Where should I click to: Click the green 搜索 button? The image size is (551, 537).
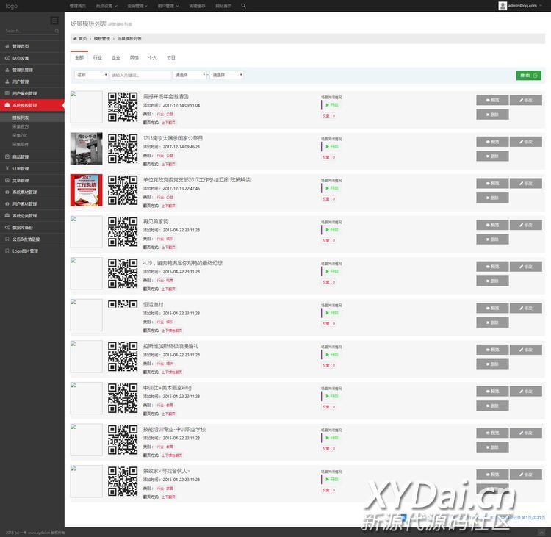tap(528, 75)
